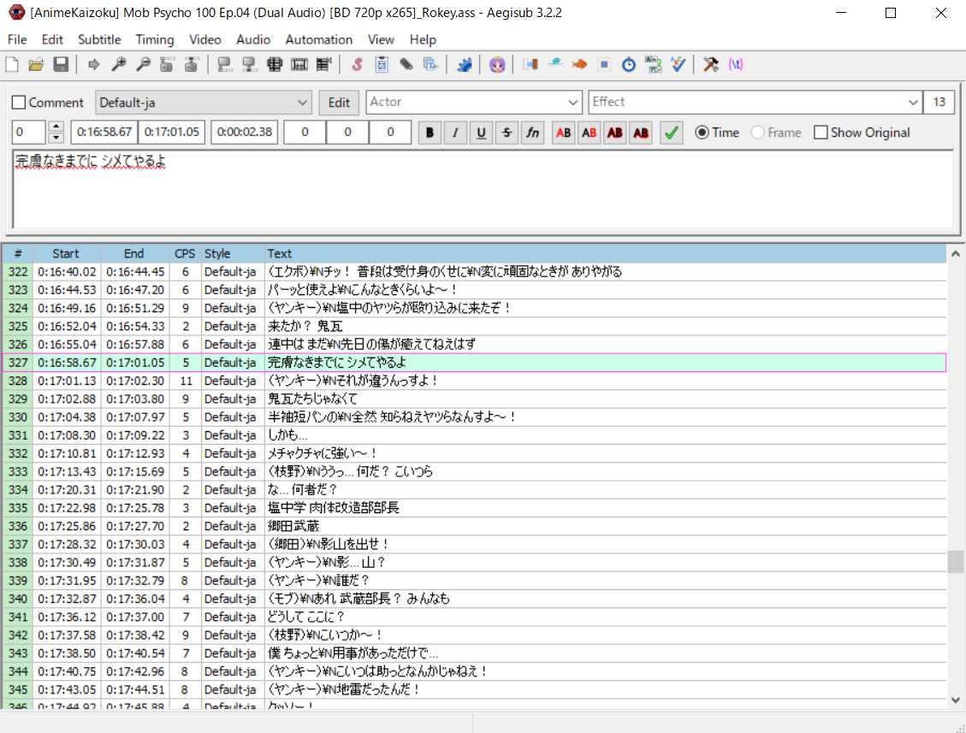Image resolution: width=966 pixels, height=733 pixels.
Task: Open the Audio menu
Action: pos(253,39)
